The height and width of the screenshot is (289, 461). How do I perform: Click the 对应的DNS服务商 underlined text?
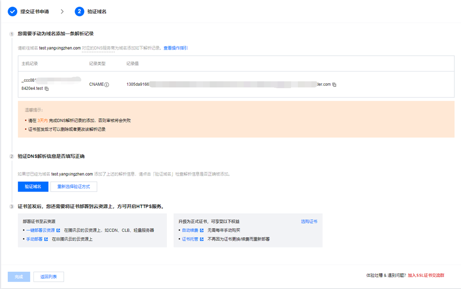click(x=98, y=48)
